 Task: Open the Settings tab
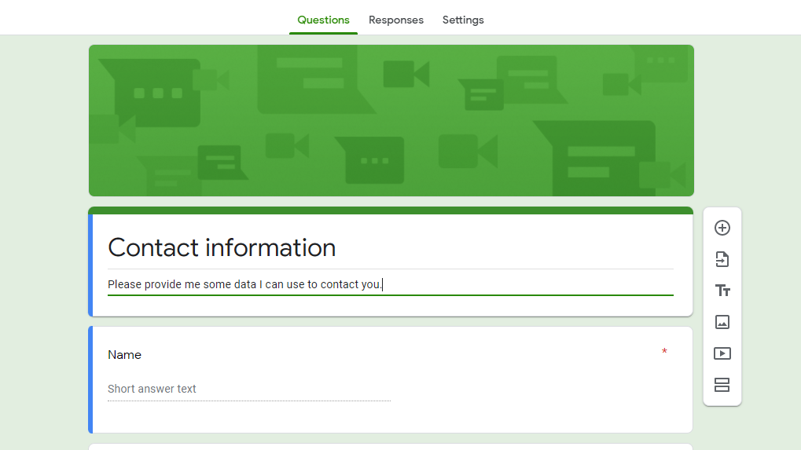pos(463,20)
